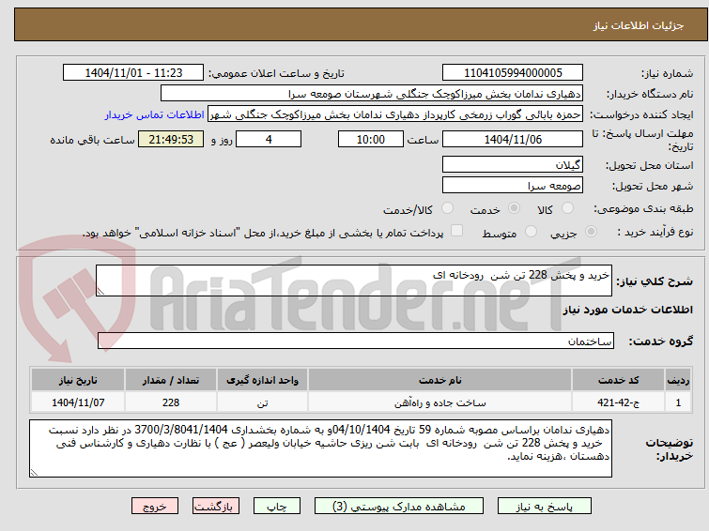Click the پاسخ به نیاز button
Screen dimensions: 709x531
(x=545, y=507)
